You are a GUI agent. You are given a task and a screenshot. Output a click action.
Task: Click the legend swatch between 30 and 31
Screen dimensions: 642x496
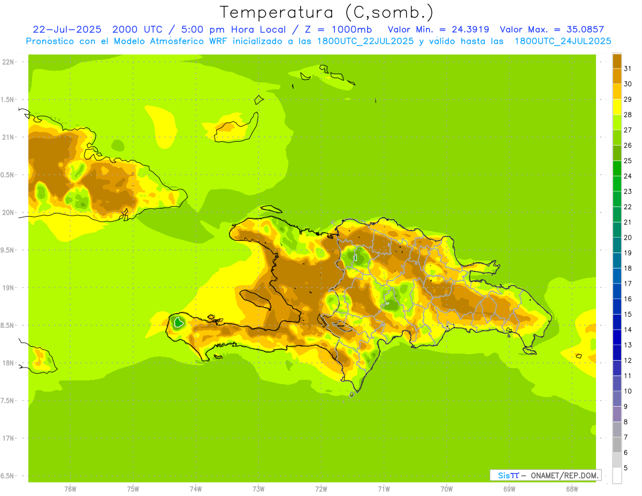click(617, 77)
